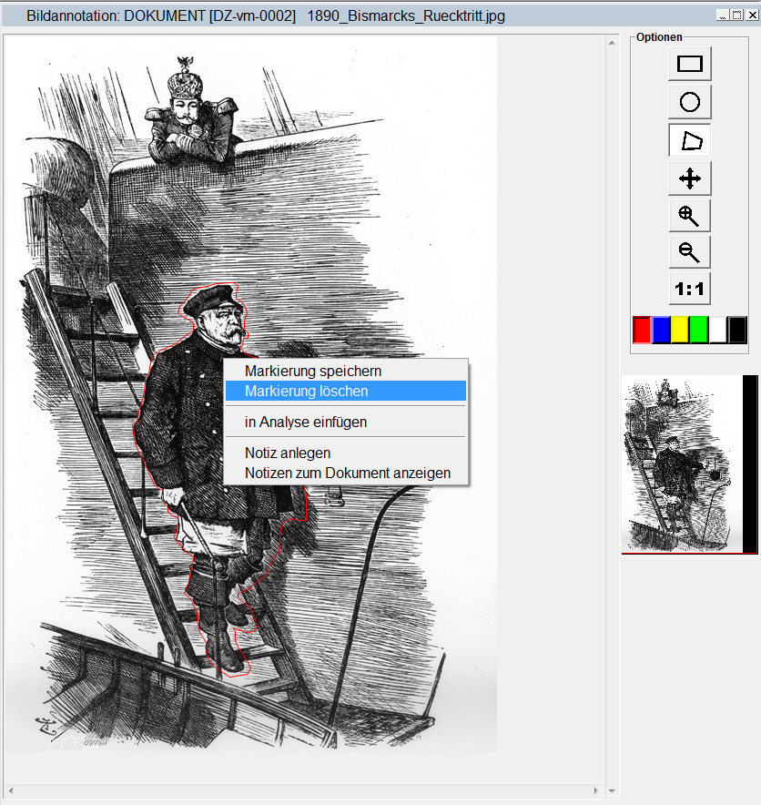Click the zoom out magnifier
Viewport: 761px width, 805px height.
click(x=690, y=252)
